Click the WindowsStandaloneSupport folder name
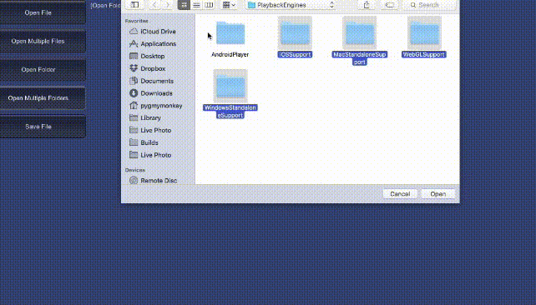This screenshot has height=305, width=536. point(230,111)
